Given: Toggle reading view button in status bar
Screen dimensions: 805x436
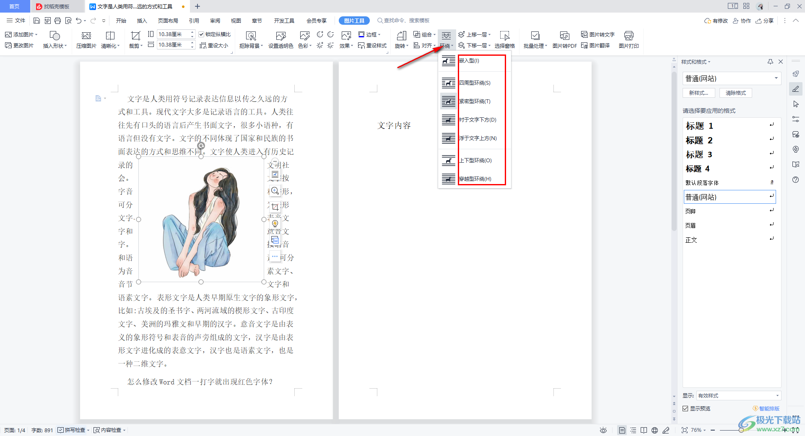Looking at the screenshot, I should click(x=644, y=430).
